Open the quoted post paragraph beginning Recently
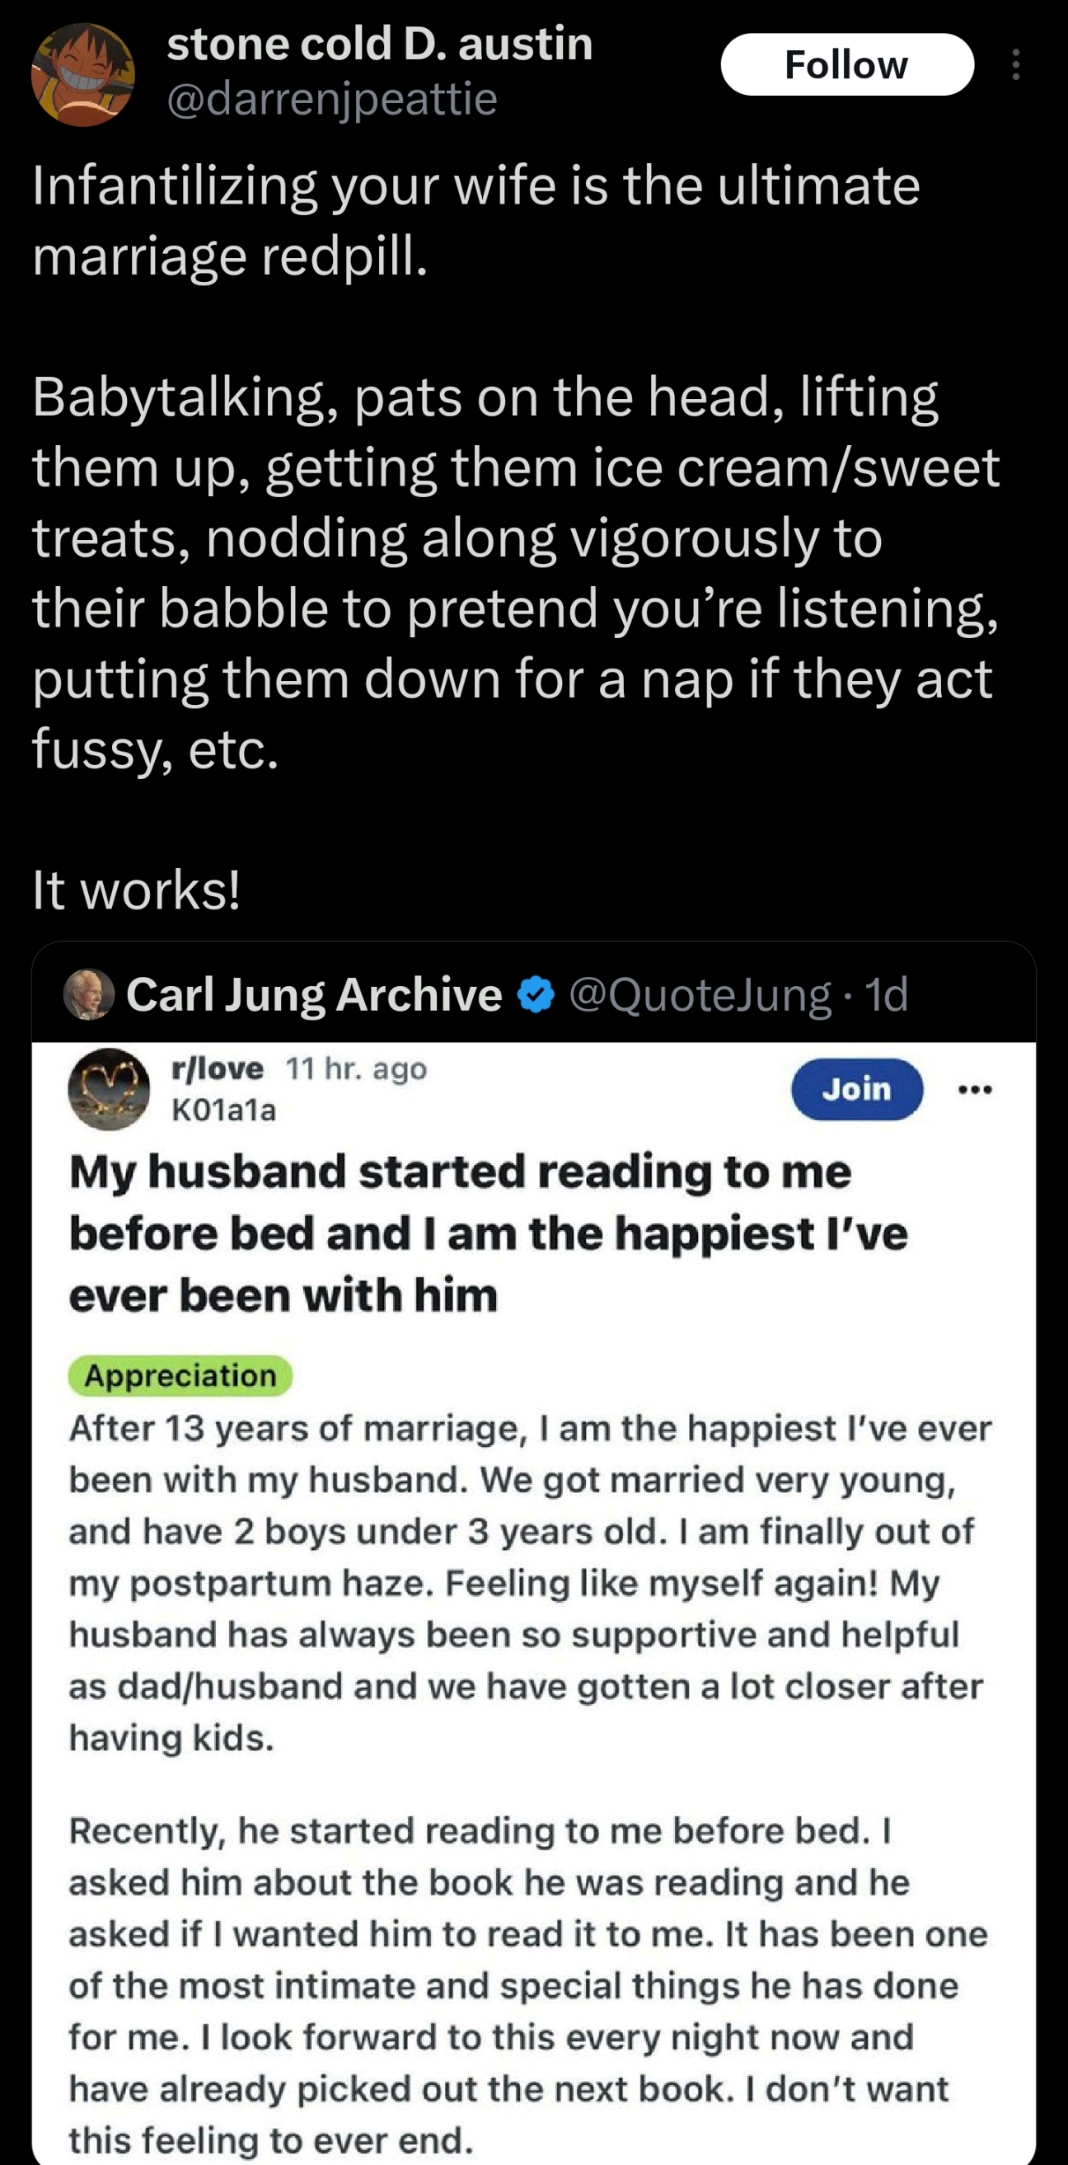Image resolution: width=1068 pixels, height=2165 pixels. pyautogui.click(x=527, y=1984)
